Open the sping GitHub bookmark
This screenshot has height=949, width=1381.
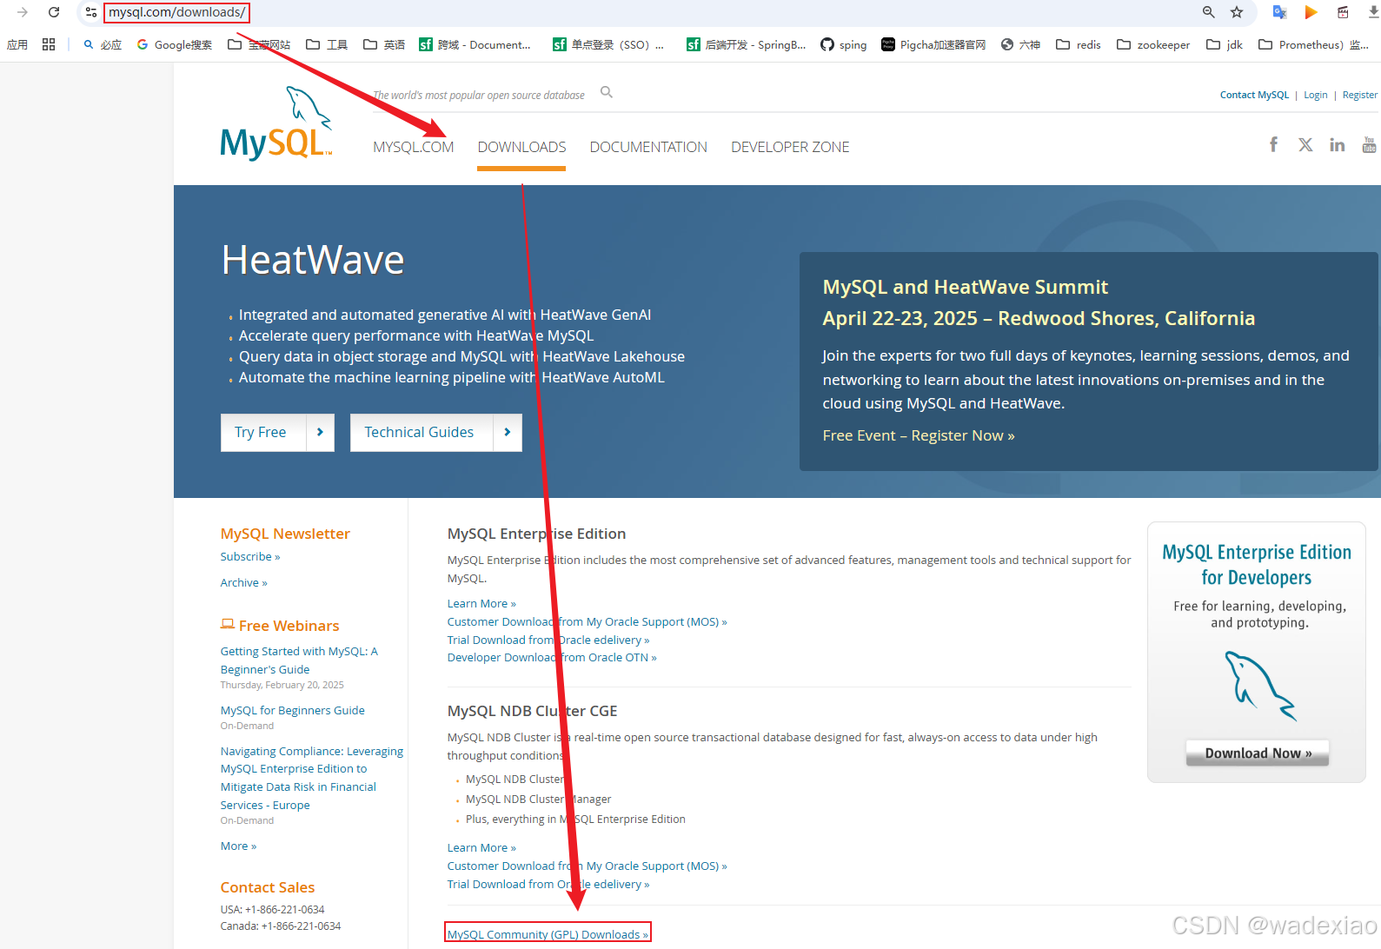click(x=843, y=44)
